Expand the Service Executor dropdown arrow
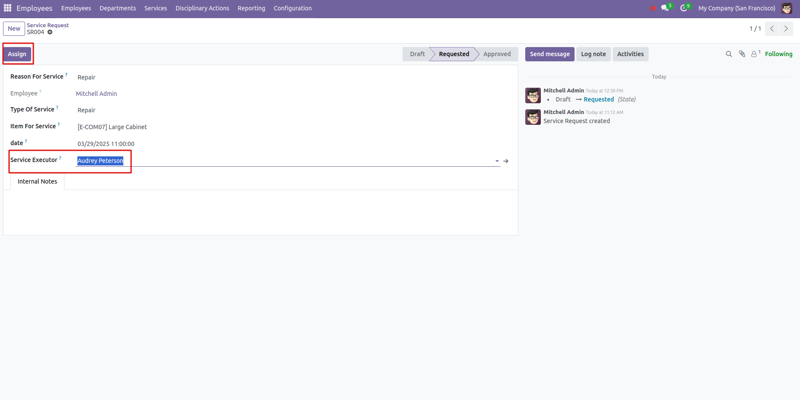Screen dimensions: 800x400 click(x=497, y=161)
